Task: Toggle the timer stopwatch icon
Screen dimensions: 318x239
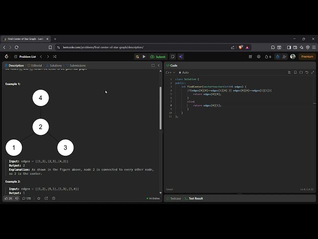Action: point(278,57)
